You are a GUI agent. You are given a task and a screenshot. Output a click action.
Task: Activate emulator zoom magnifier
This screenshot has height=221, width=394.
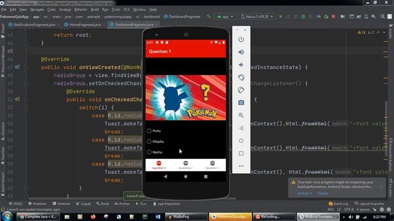tap(241, 115)
